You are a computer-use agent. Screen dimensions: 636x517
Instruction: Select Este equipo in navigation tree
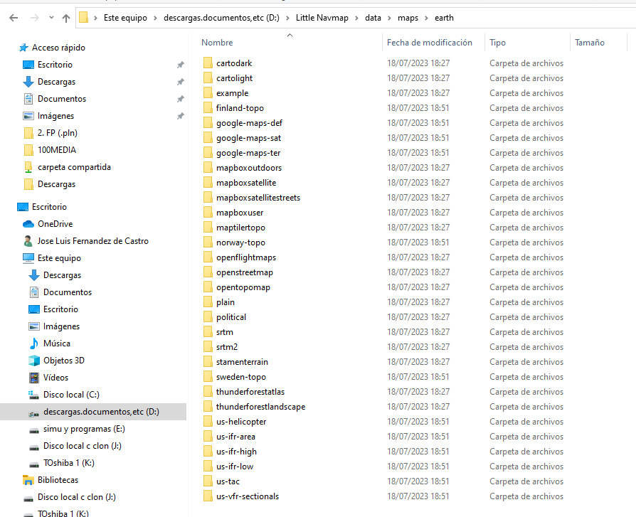(59, 258)
